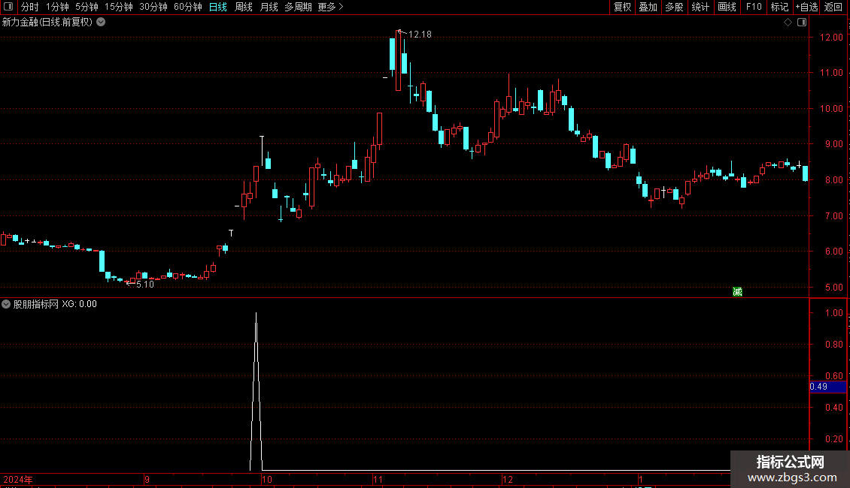Select the 1分钟 period
This screenshot has height=488, width=850.
(x=57, y=7)
